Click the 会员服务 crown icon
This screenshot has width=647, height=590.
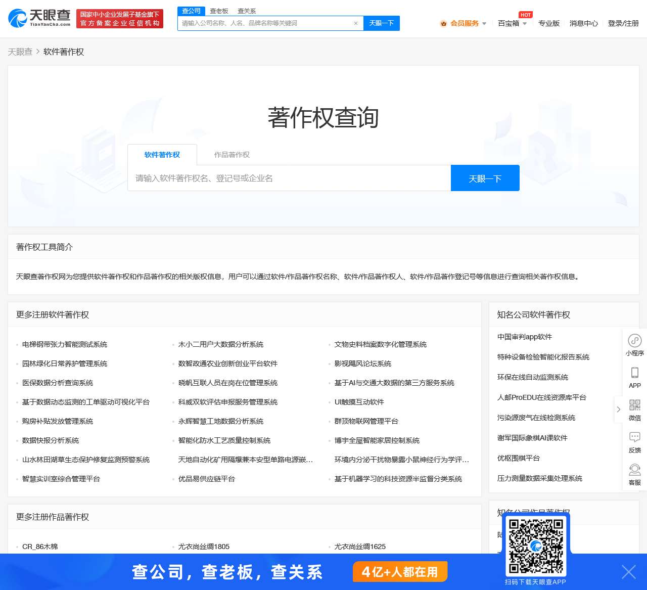(443, 23)
